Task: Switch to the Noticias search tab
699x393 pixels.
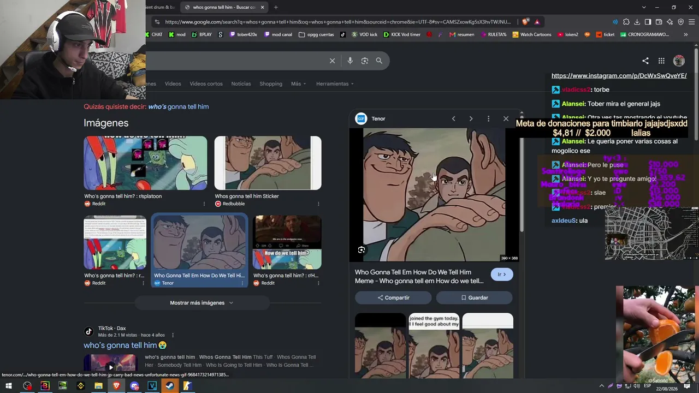Action: pyautogui.click(x=241, y=84)
